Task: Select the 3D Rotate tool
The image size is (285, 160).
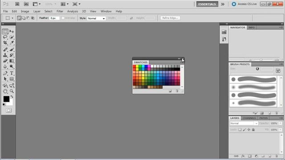Action: (5, 85)
